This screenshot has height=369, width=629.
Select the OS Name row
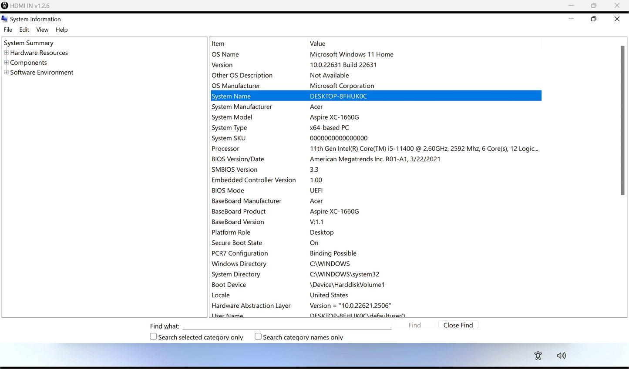376,54
